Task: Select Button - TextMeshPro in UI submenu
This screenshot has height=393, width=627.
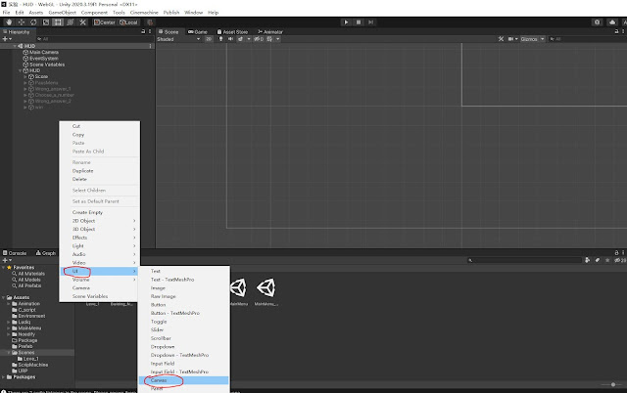Action: tap(175, 313)
